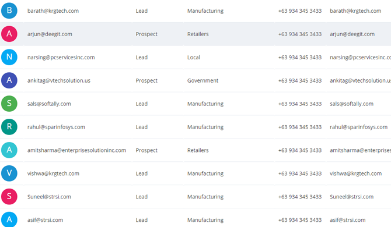Open amitsharma@enterprisesolutioninc.com contact
Screen dimensions: 391x227
click(x=76, y=150)
